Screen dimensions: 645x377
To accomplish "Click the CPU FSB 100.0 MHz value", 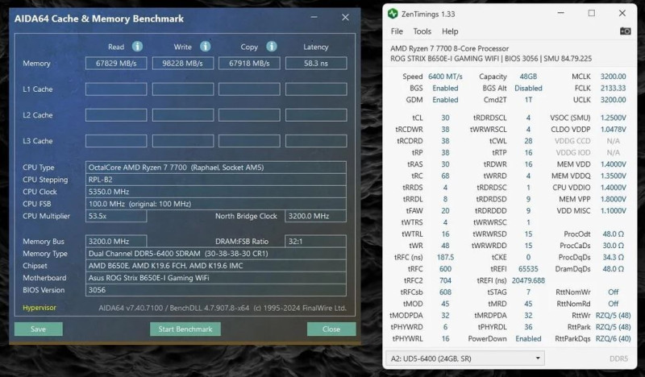I will [216, 204].
